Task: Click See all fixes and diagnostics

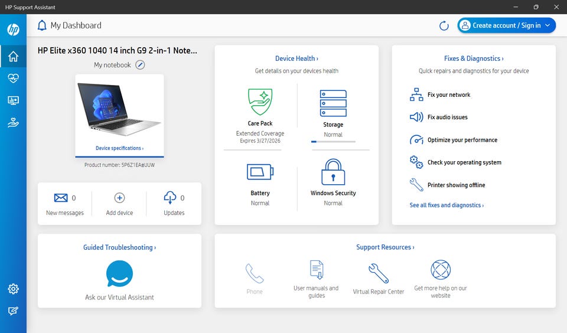Action: coord(447,205)
